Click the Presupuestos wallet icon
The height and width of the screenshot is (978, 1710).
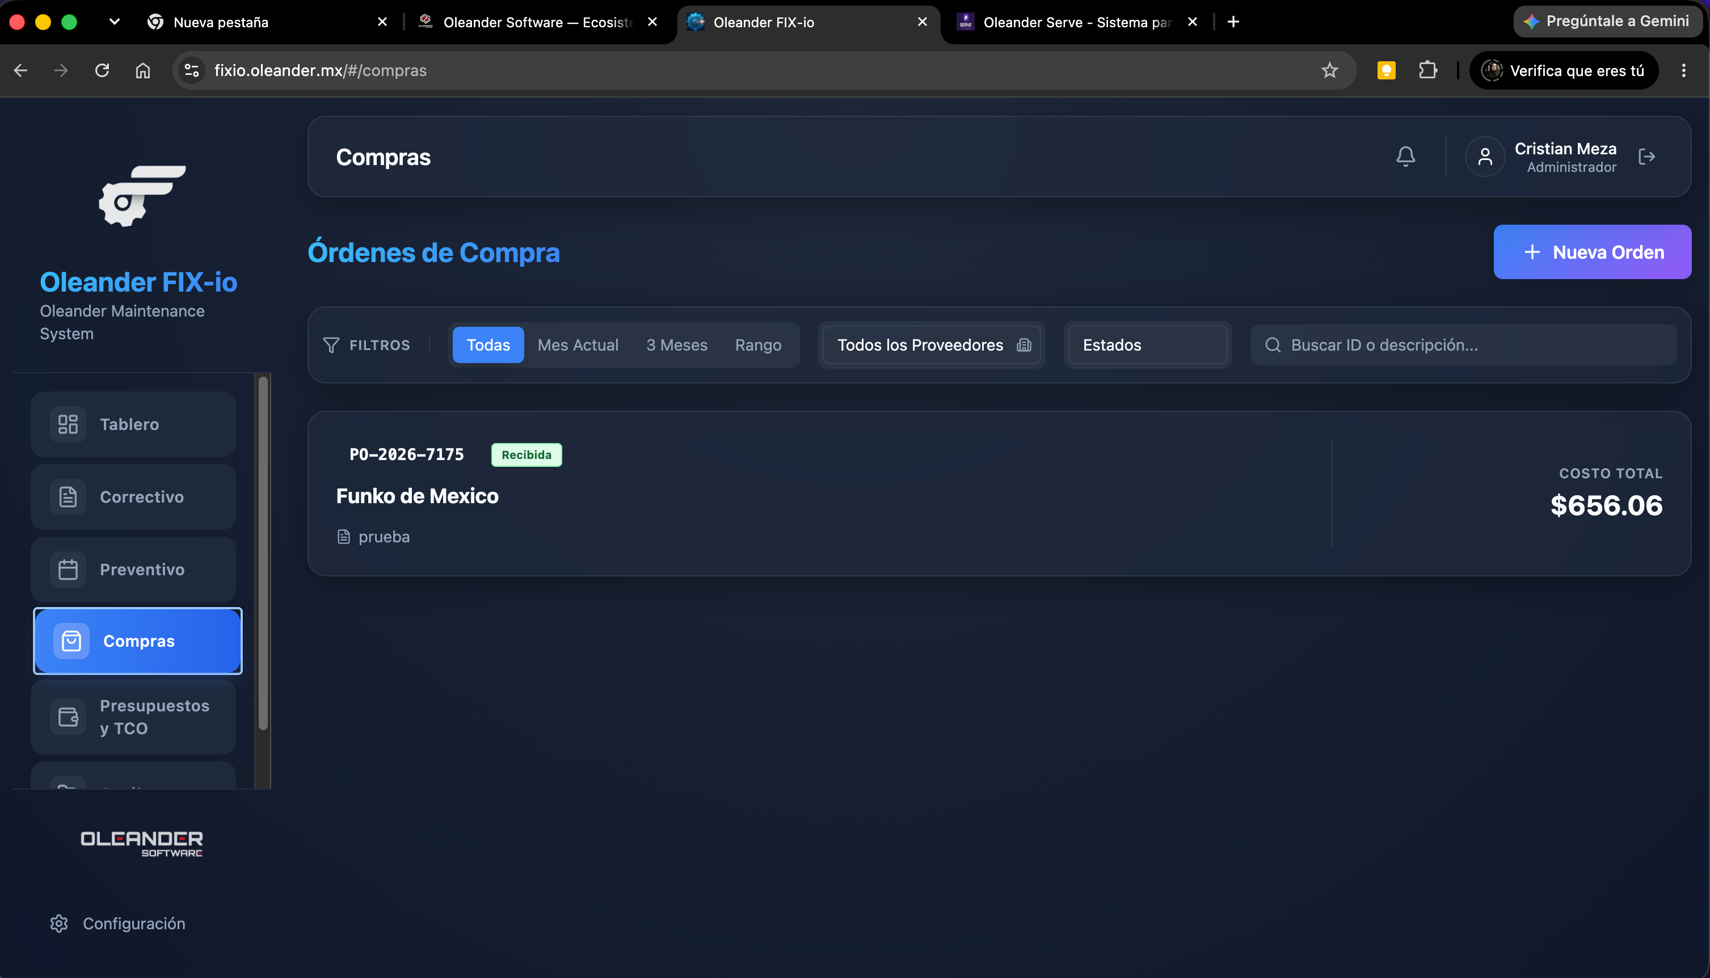tap(68, 716)
